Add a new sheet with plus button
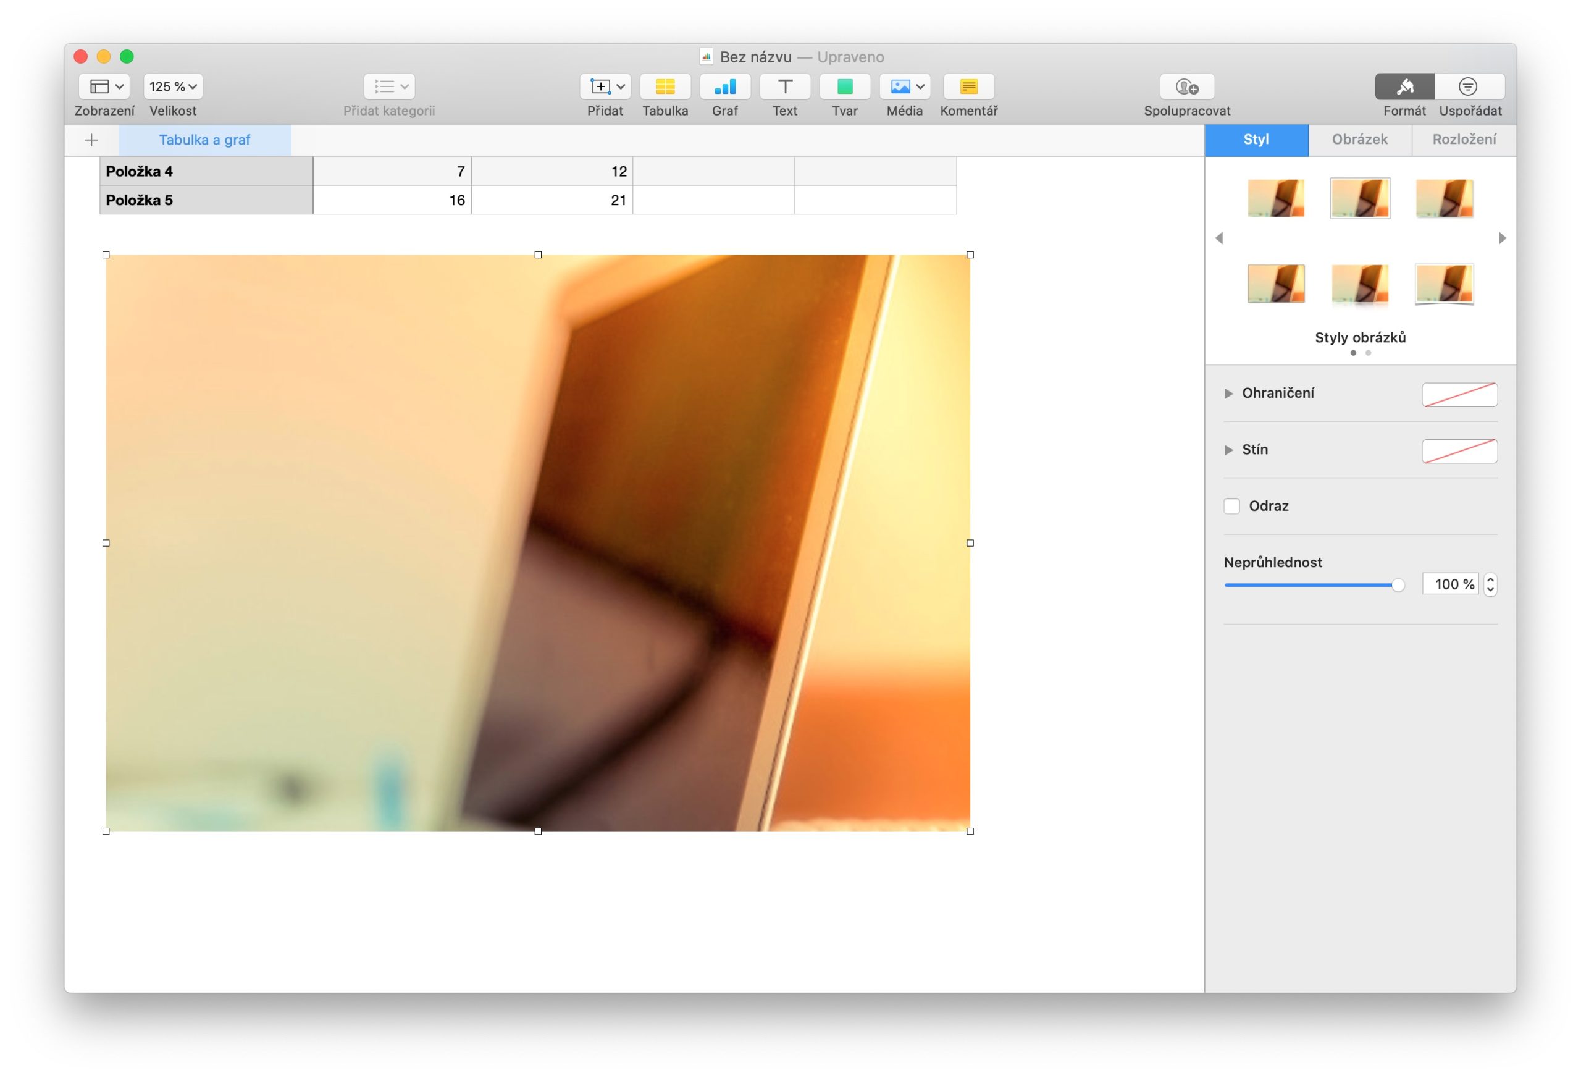The width and height of the screenshot is (1581, 1078). [92, 140]
